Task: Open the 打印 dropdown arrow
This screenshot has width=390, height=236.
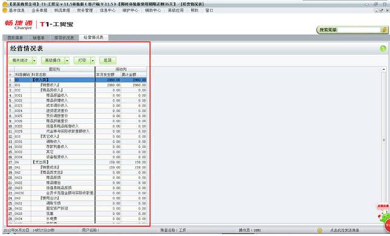Action: pyautogui.click(x=93, y=61)
